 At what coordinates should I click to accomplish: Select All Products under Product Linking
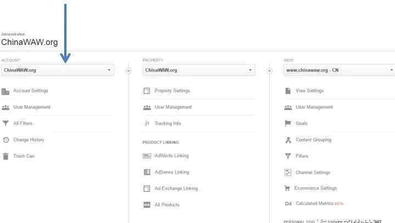[x=167, y=205]
